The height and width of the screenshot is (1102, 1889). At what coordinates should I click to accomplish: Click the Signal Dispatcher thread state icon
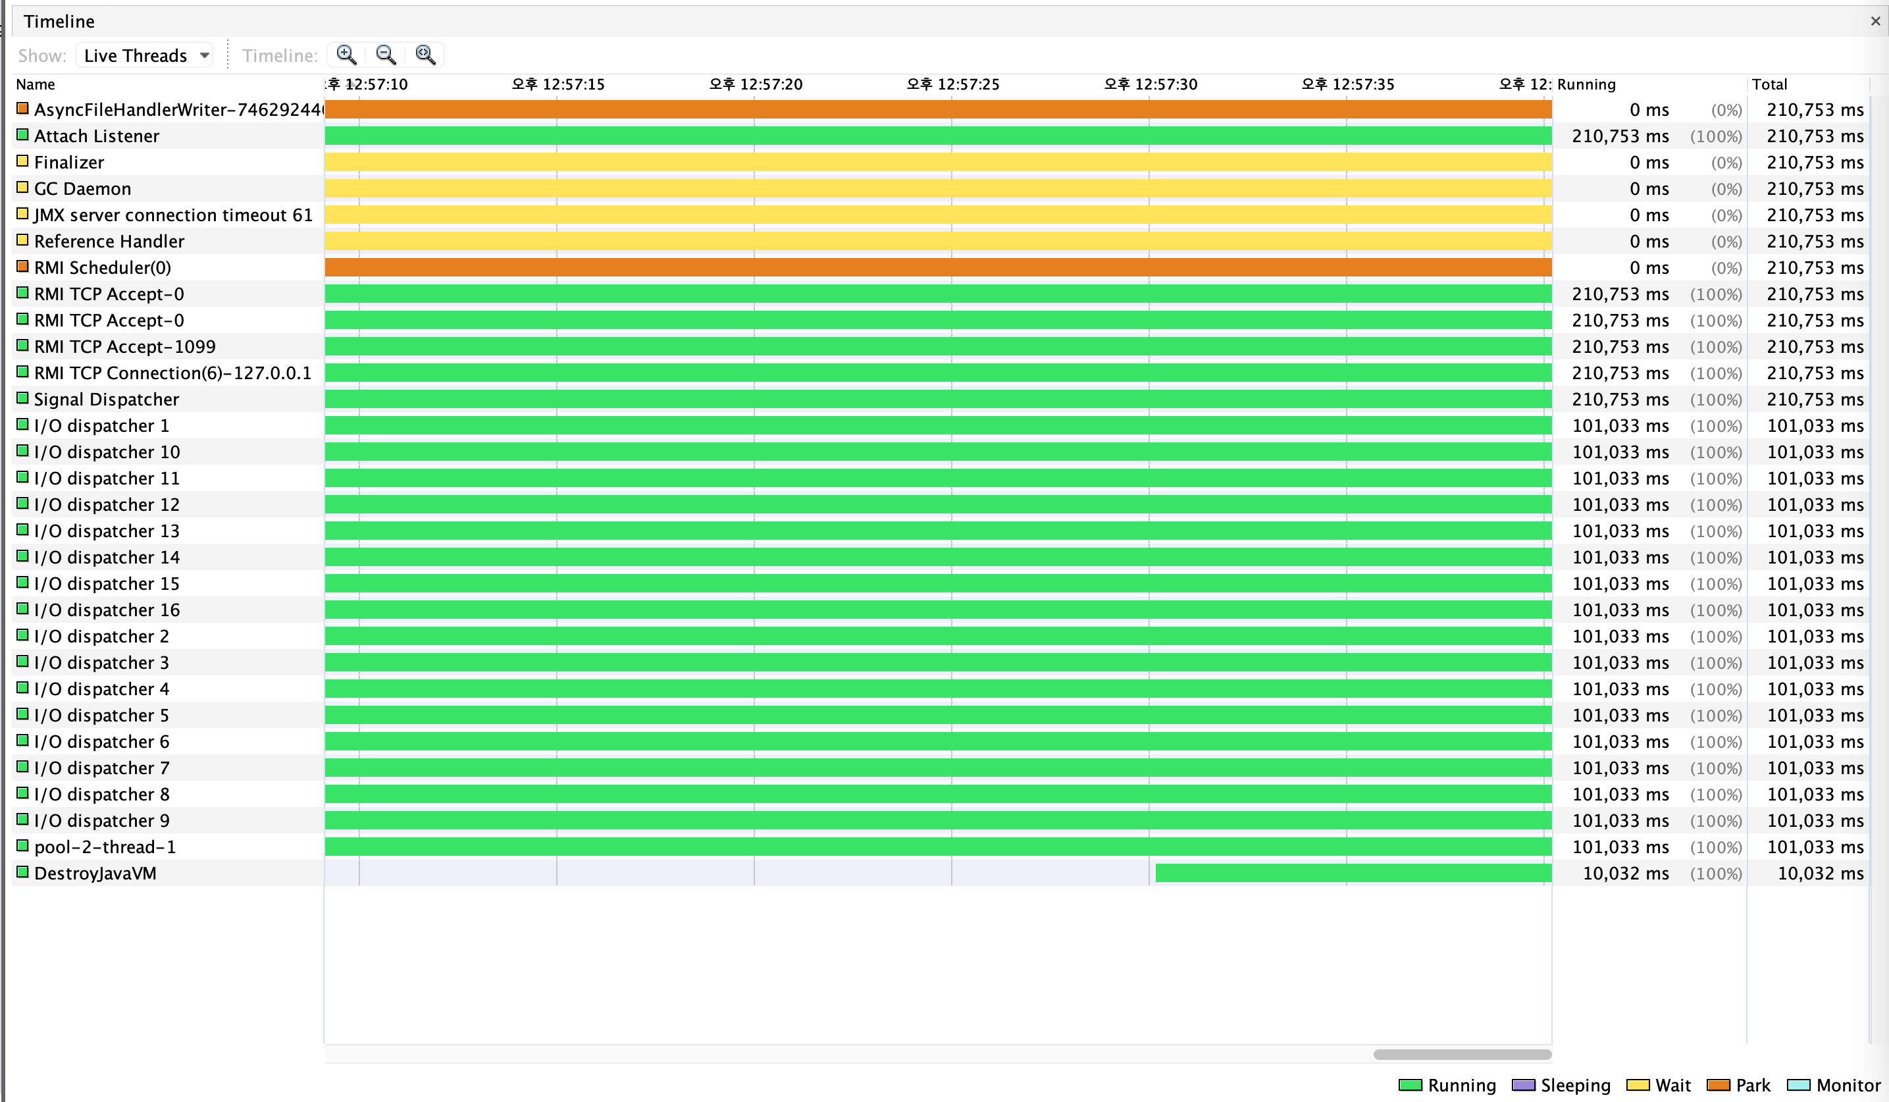pos(22,399)
